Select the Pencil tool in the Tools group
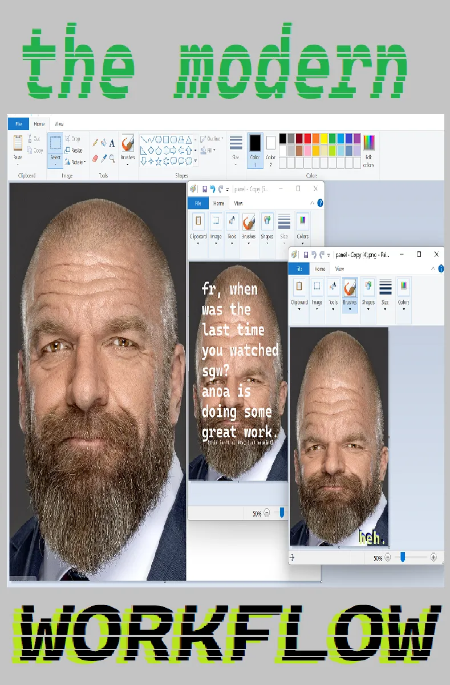 95,143
